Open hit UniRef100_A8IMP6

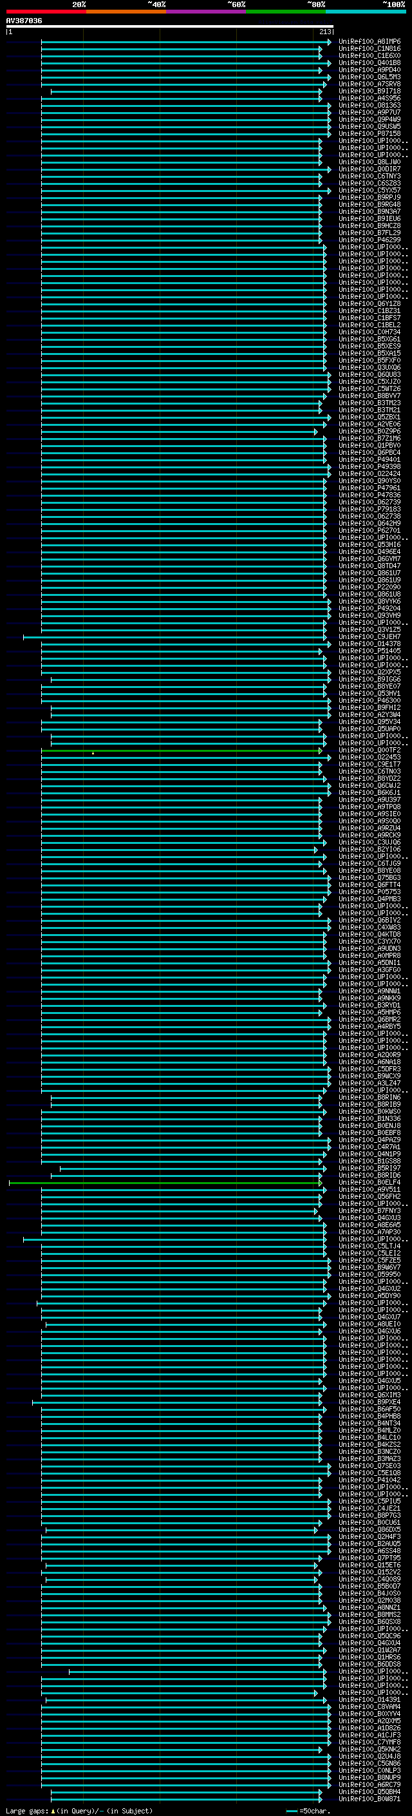(x=370, y=42)
